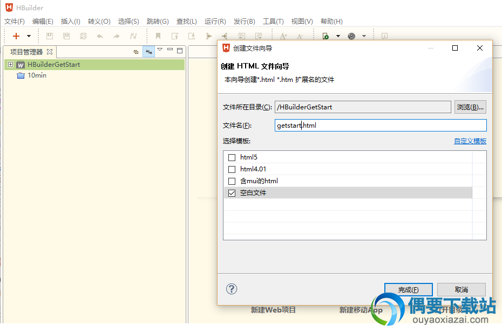Toggle link with editor in project manager
Screen dimensions: 502x326
[x=149, y=51]
